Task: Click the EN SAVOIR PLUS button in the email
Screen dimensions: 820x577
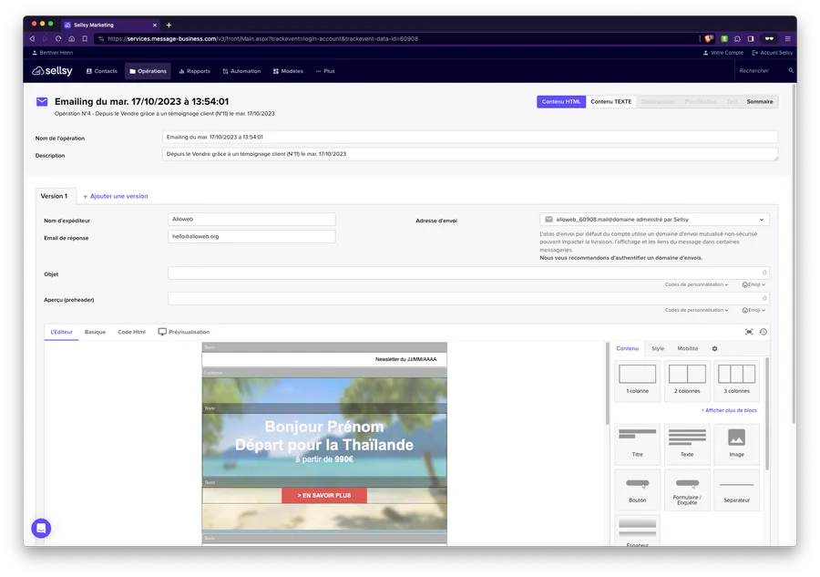Action: click(x=324, y=495)
